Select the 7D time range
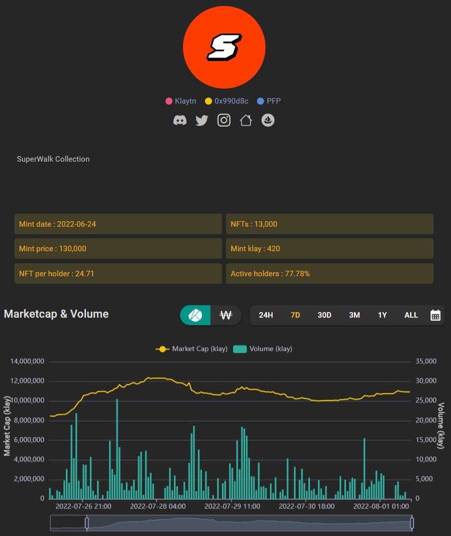Viewport: 451px width, 536px height. point(295,315)
